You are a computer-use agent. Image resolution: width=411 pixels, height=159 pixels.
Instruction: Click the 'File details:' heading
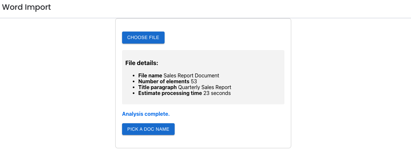click(142, 63)
